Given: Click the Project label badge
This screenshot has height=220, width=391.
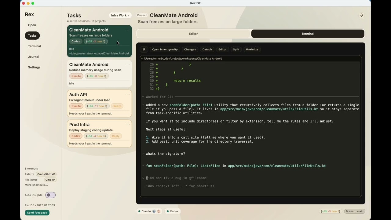Looking at the screenshot, I should (x=142, y=15).
